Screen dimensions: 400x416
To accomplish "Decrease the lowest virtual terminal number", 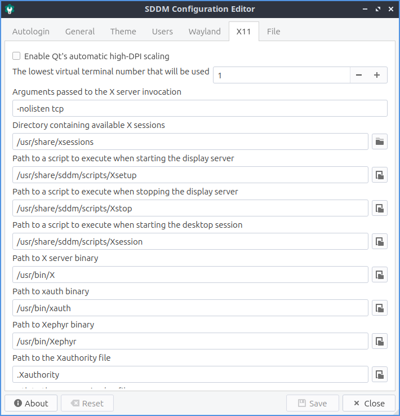I will coord(359,75).
